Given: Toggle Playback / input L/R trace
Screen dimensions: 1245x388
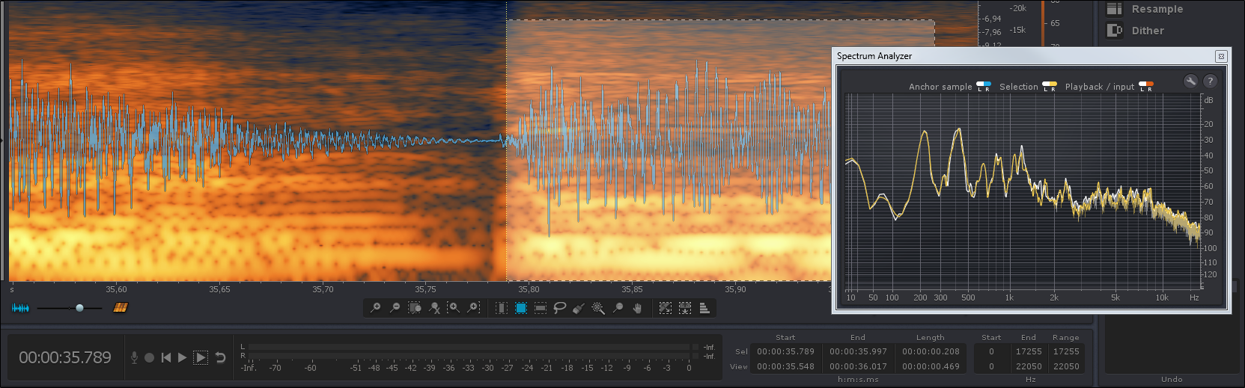Looking at the screenshot, I should click(x=1146, y=86).
